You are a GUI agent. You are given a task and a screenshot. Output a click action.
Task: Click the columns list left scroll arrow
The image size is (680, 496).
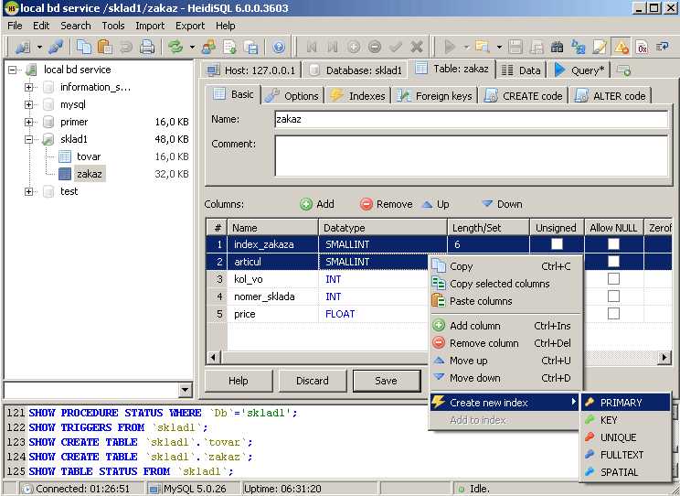[213, 358]
